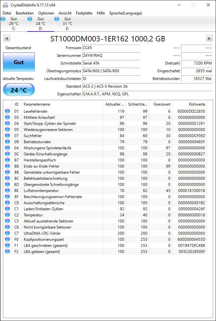This screenshot has width=216, height=321.
Task: Open the Sprache(Language) menu
Action: [x=126, y=13]
